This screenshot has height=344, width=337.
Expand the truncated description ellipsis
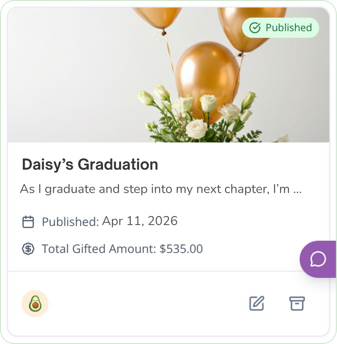[297, 190]
